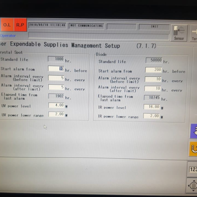This screenshot has height=197, width=197.
Task: Click Crystal Spot Standard life 1000 field
Action: pyautogui.click(x=56, y=59)
